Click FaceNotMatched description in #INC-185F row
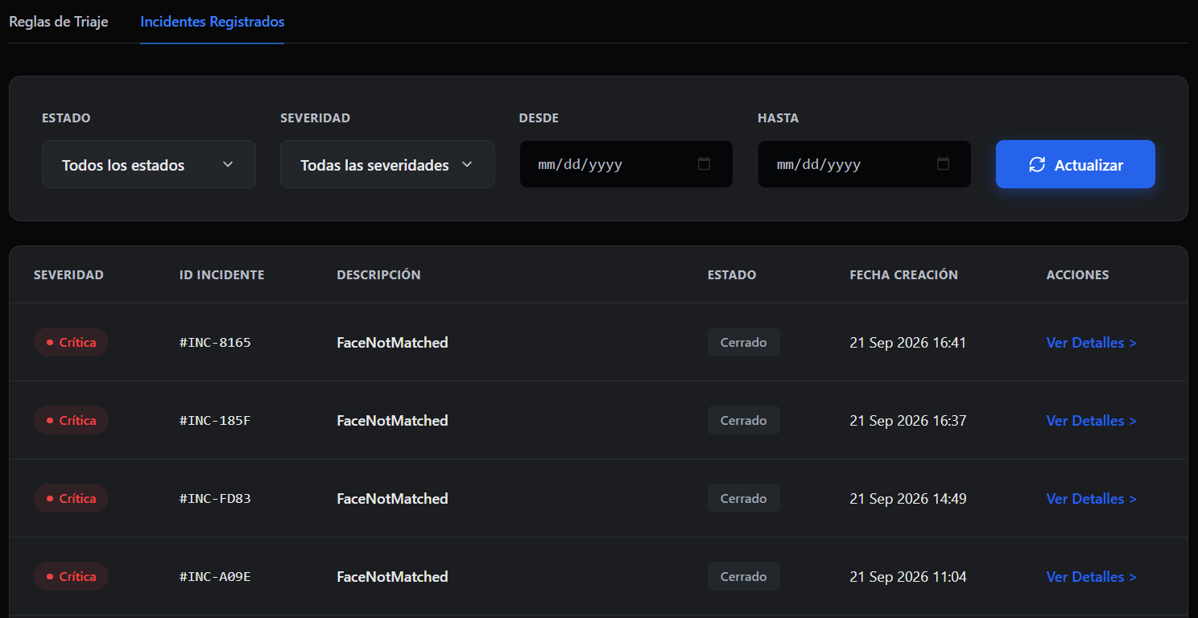The width and height of the screenshot is (1198, 618). click(x=392, y=421)
